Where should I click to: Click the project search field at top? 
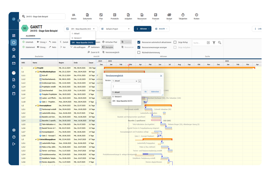coord(43,17)
